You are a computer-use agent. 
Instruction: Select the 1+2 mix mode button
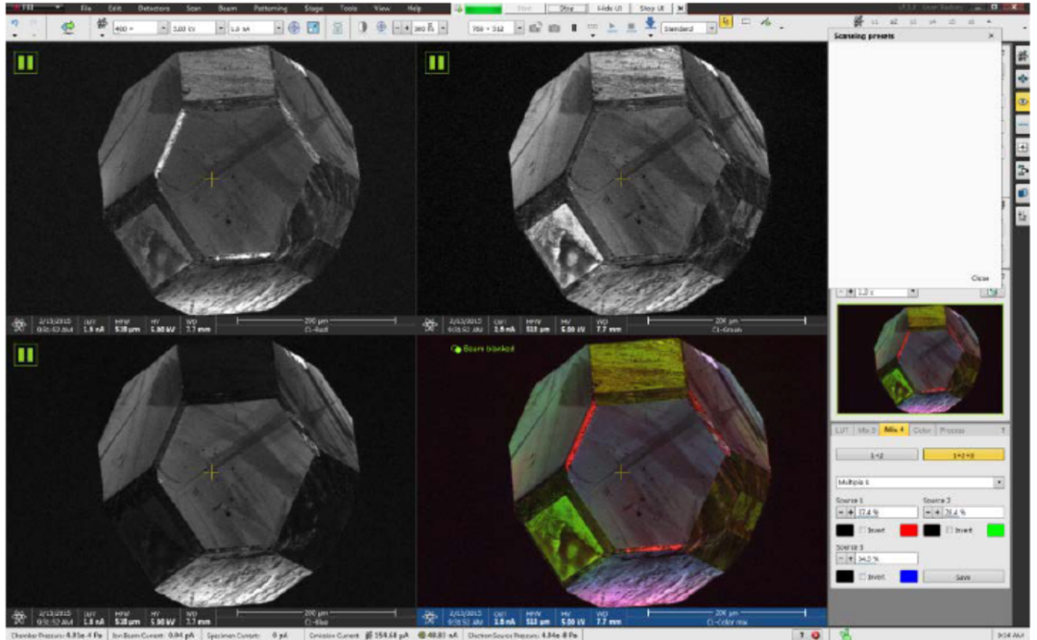[x=877, y=455]
